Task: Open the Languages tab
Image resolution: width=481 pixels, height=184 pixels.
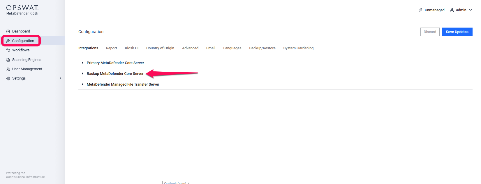Action: pos(232,48)
